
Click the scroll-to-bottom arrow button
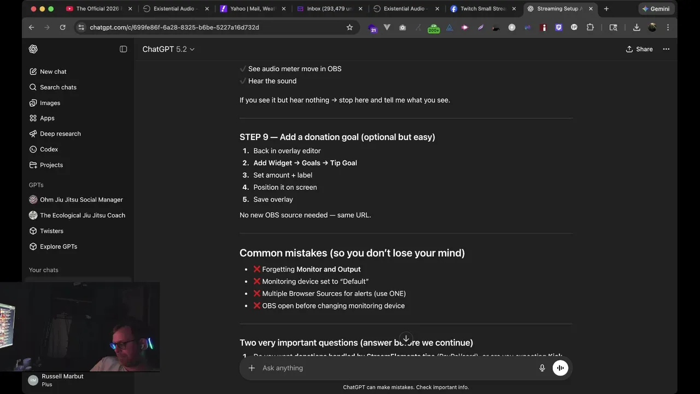pyautogui.click(x=406, y=339)
